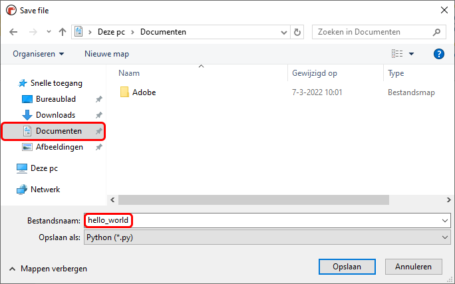Open the Adobe folder
Image resolution: width=455 pixels, height=284 pixels.
click(144, 92)
